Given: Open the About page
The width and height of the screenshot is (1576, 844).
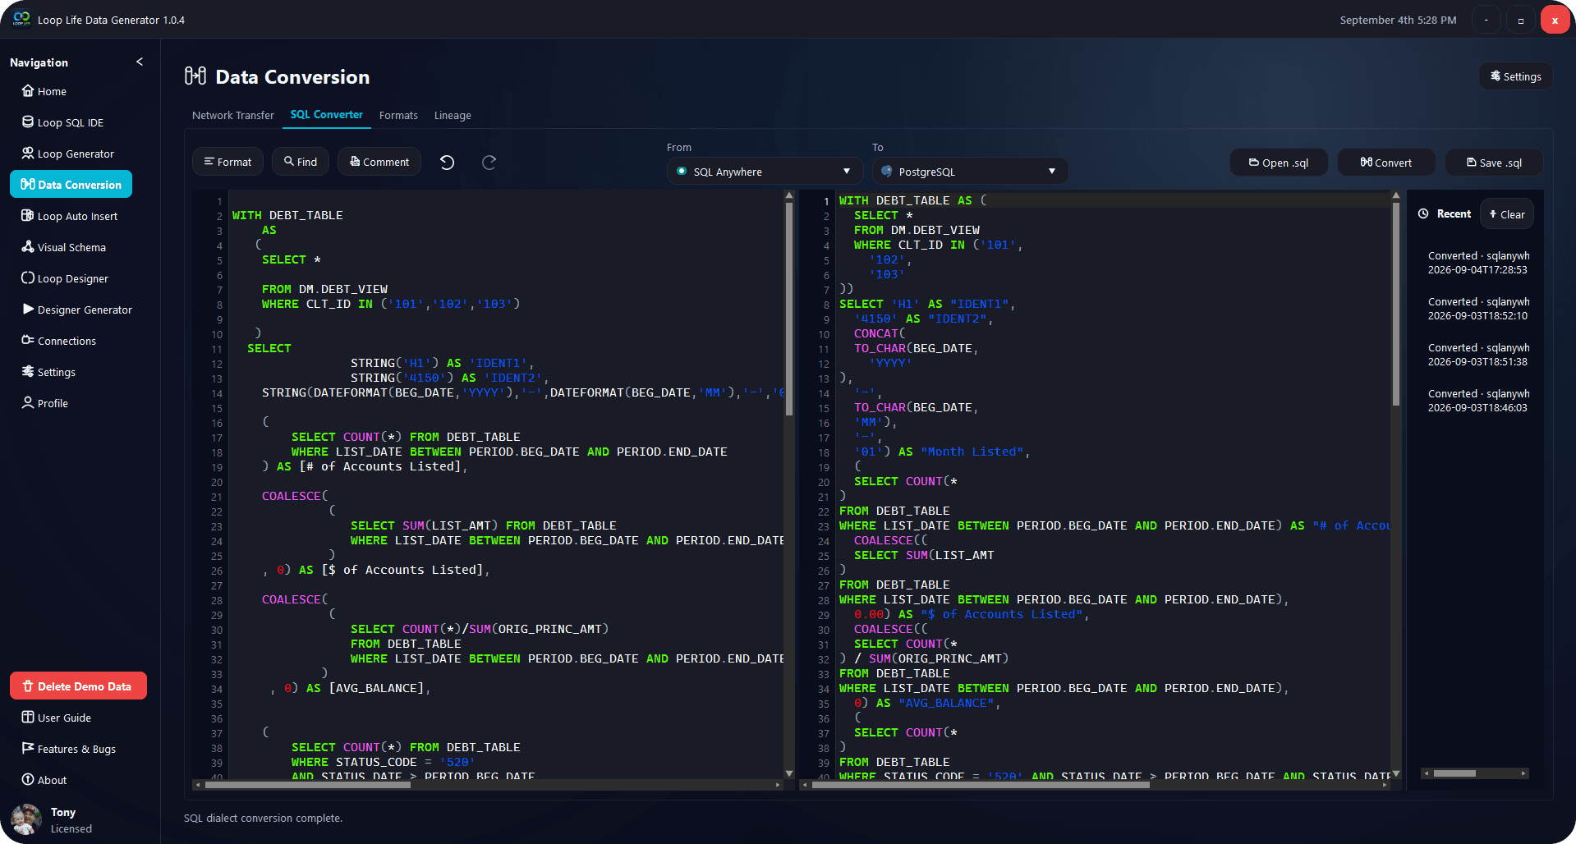Looking at the screenshot, I should 44,780.
